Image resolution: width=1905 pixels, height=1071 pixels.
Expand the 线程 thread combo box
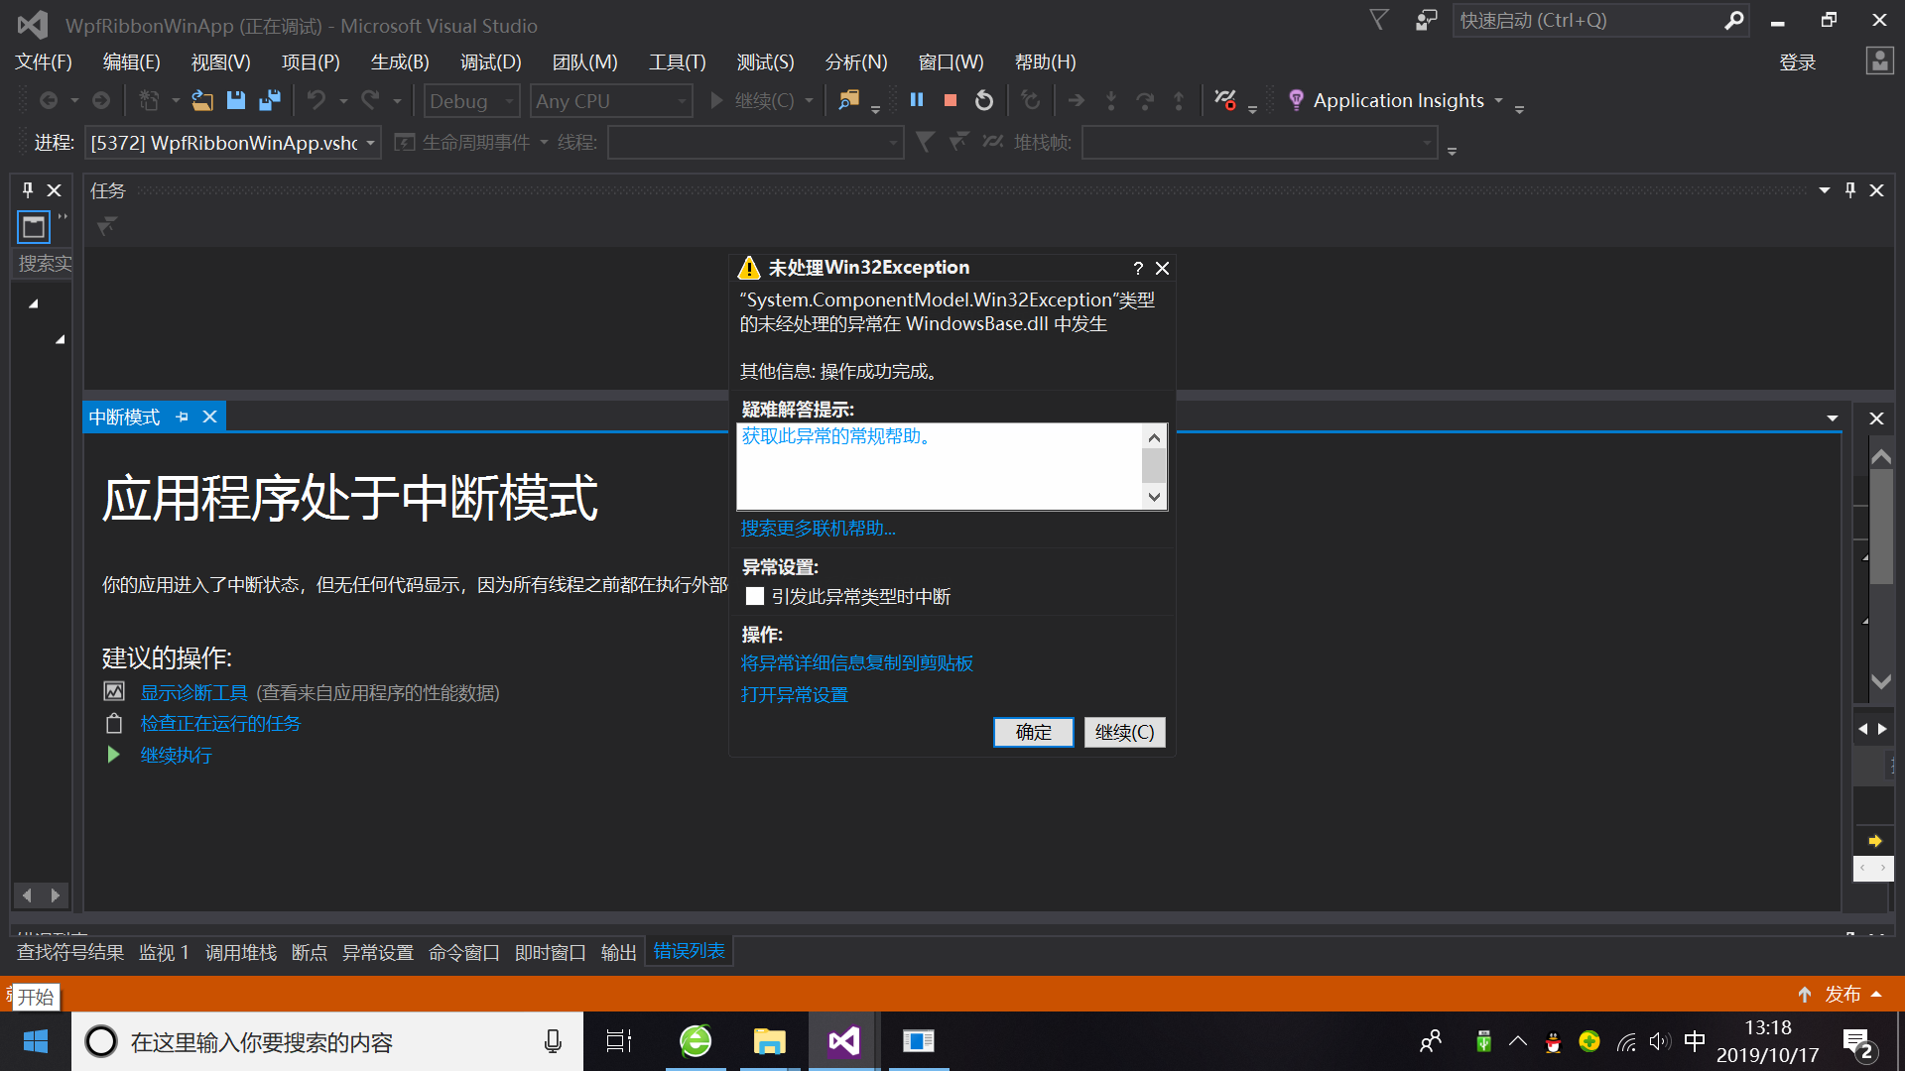(x=892, y=143)
